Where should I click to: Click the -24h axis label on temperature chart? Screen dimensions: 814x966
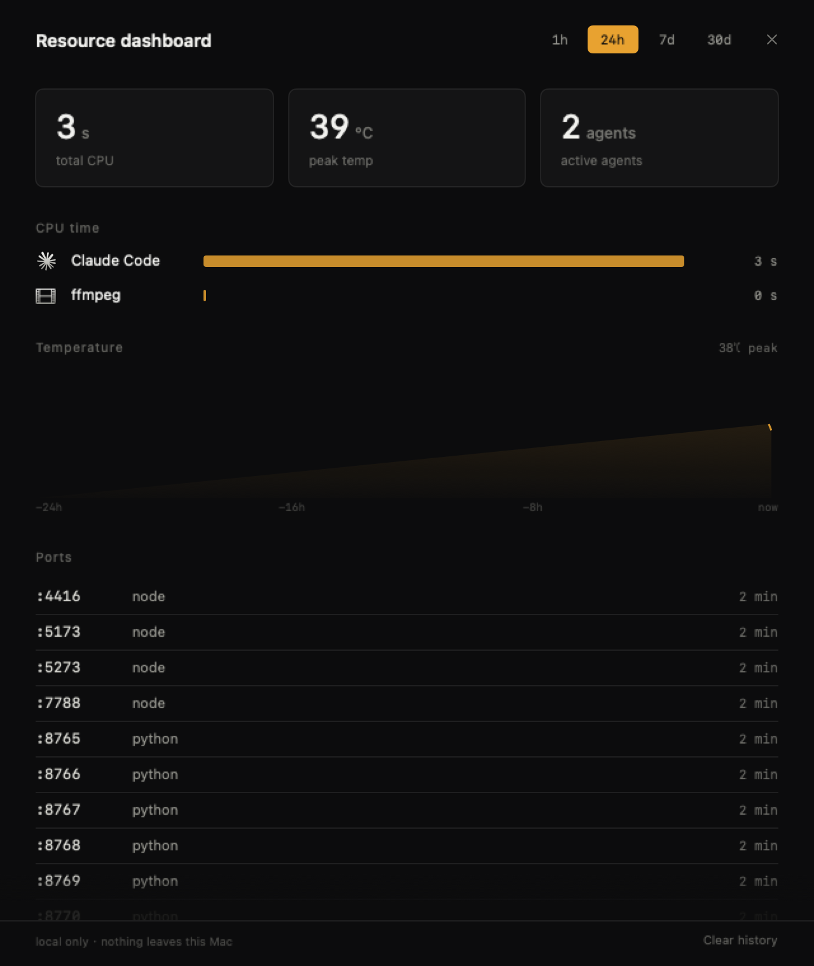(x=49, y=507)
